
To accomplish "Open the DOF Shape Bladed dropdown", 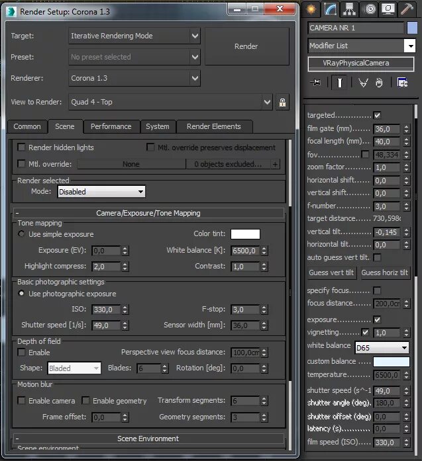I will (x=74, y=368).
